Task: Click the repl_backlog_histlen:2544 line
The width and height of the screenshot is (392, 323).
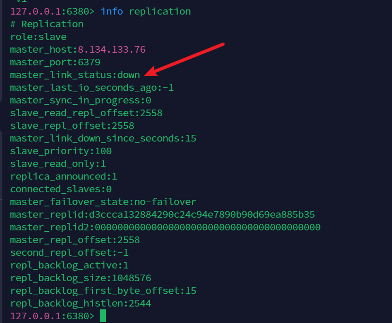Action: [x=80, y=303]
